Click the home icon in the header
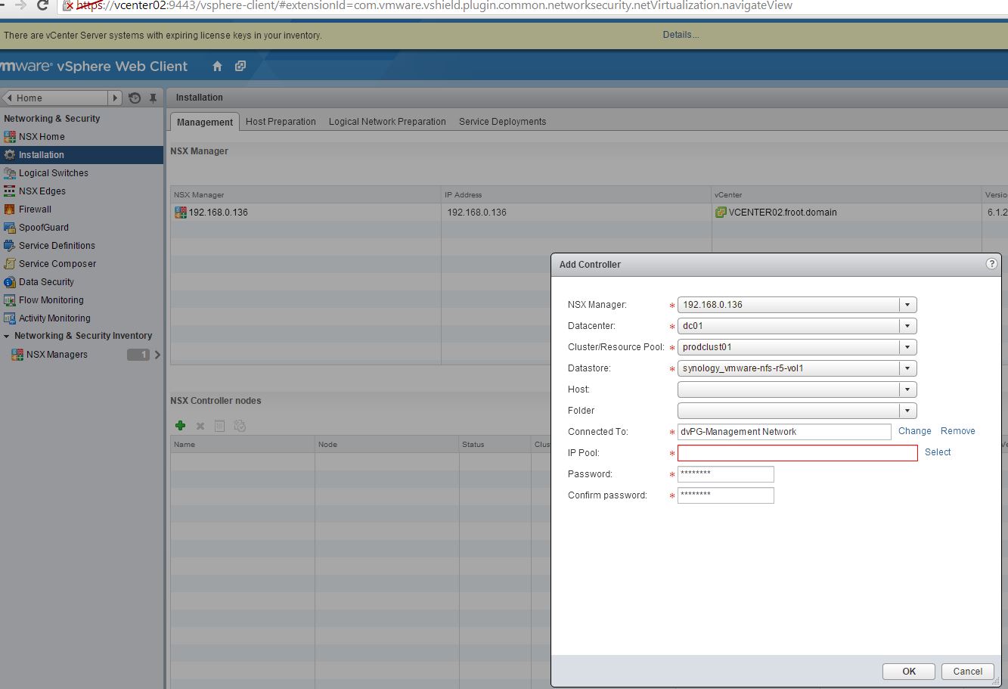The width and height of the screenshot is (1008, 689). (x=217, y=67)
